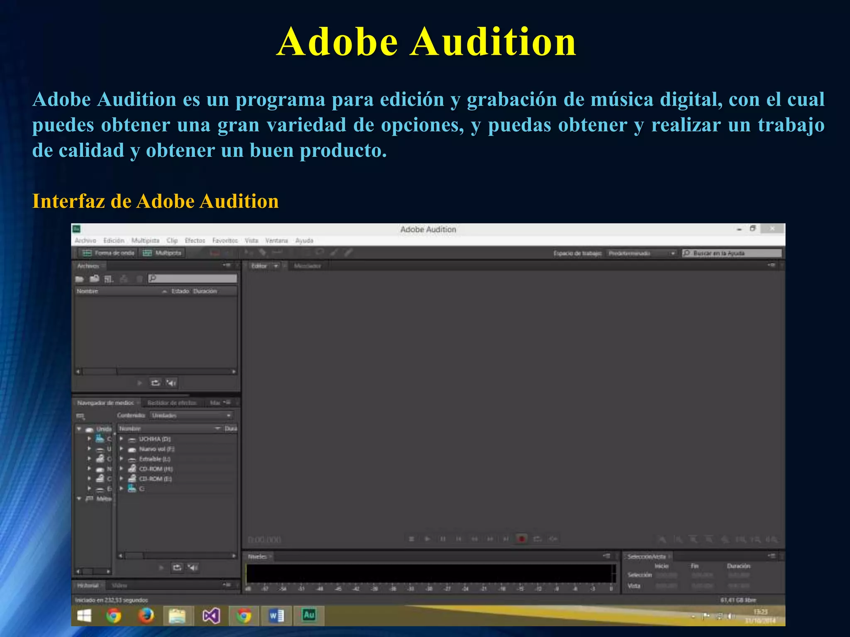Expand the UCHIHA (D:) drive entry

[121, 438]
